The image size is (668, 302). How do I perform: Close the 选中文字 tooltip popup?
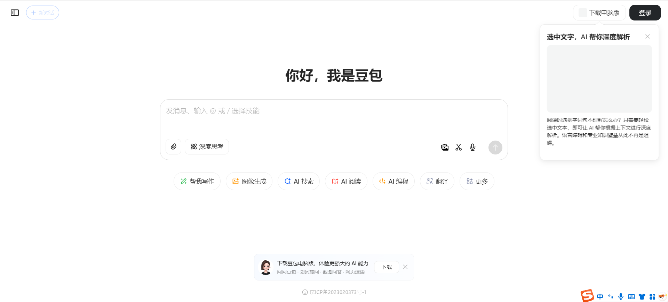(647, 36)
